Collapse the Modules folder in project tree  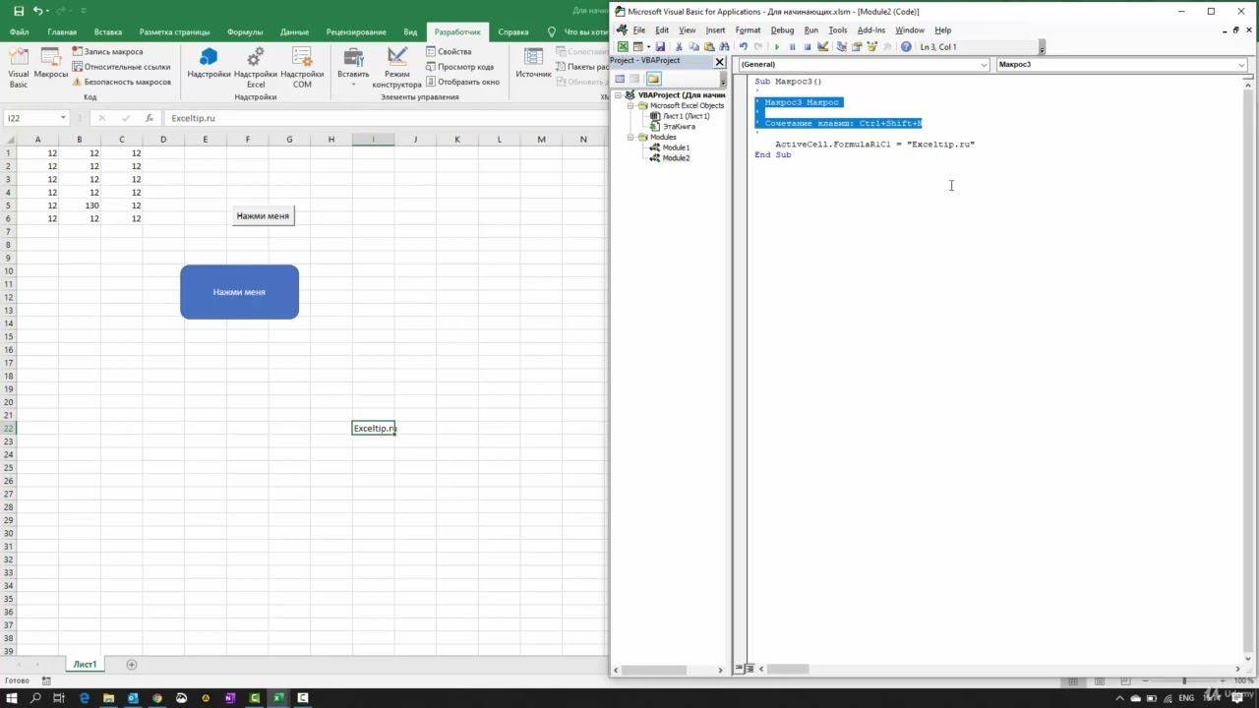pyautogui.click(x=631, y=138)
